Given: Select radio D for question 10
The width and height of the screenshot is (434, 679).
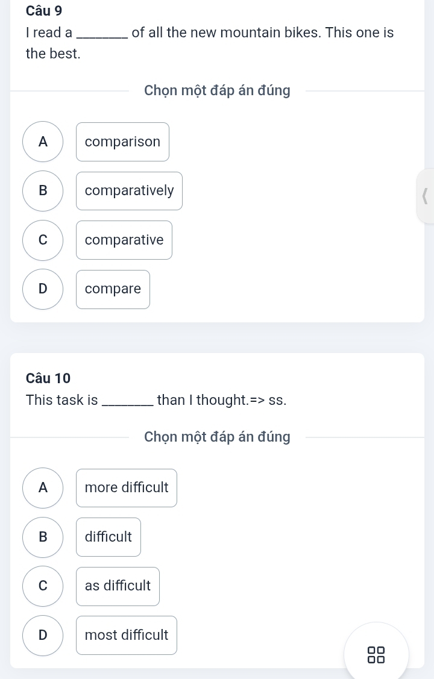Looking at the screenshot, I should pos(43,636).
